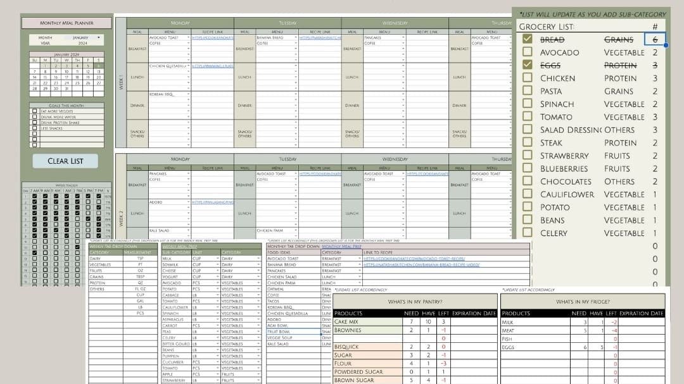This screenshot has width=684, height=384.
Task: Select 'Fish' in the fridge table
Action: [x=535, y=338]
